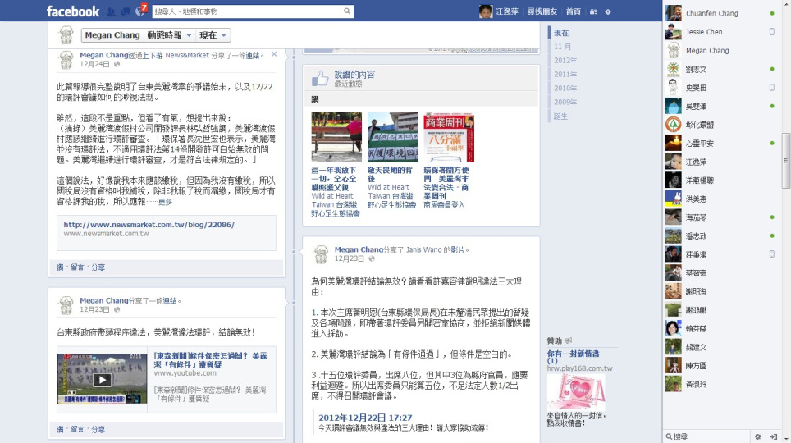Click privacy globe icon on 12月24日 post
Viewport: 791px width, 443px height.
click(117, 64)
